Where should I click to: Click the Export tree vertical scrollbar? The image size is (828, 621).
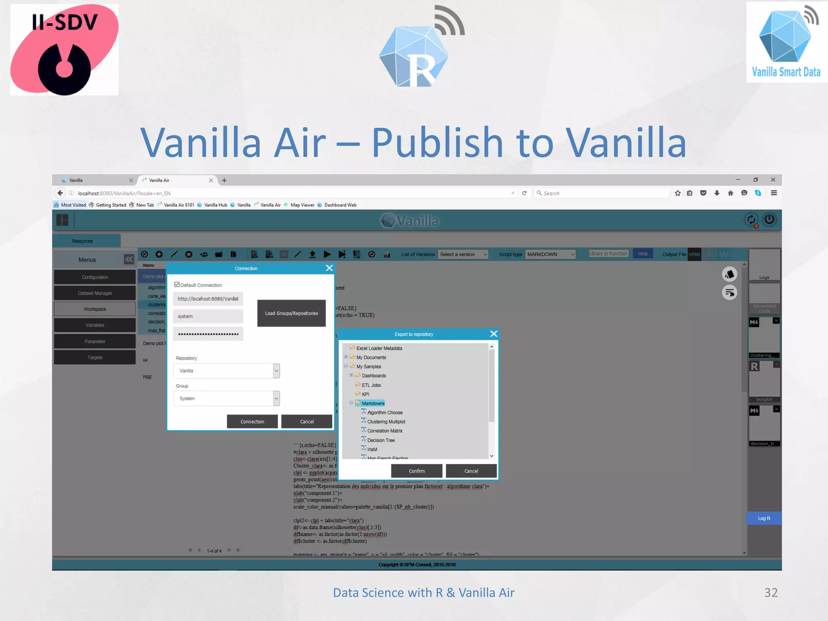point(492,401)
